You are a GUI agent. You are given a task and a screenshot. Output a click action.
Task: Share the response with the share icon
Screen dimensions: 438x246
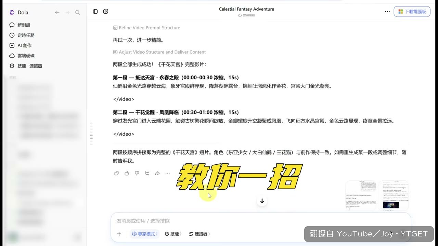(x=157, y=173)
